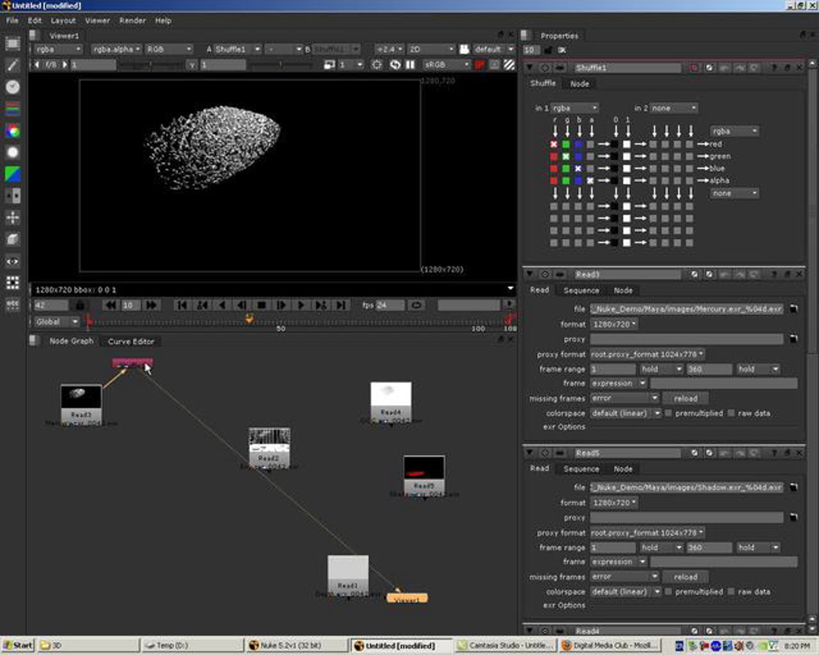Click the Time nodes clock icon
The height and width of the screenshot is (655, 819).
pos(13,87)
